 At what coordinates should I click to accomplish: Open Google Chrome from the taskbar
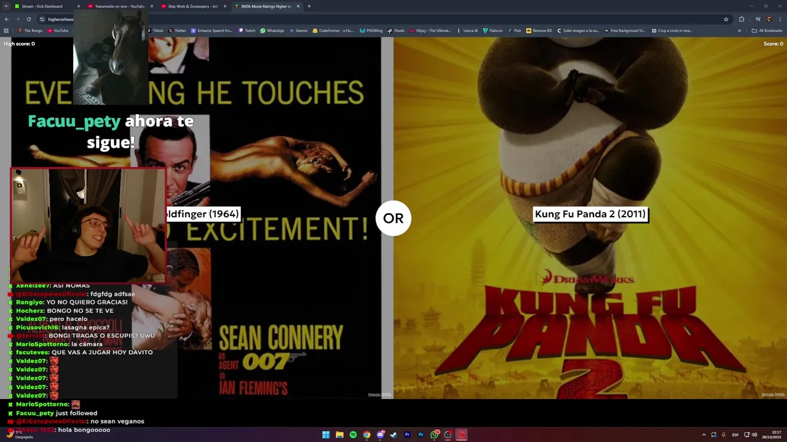366,435
